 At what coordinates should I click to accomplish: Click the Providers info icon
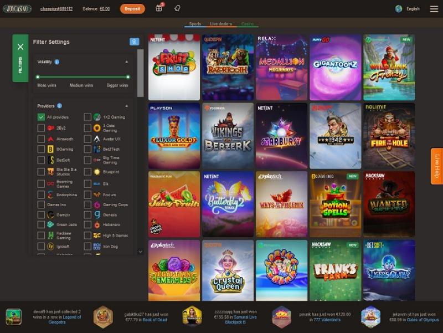pos(59,106)
